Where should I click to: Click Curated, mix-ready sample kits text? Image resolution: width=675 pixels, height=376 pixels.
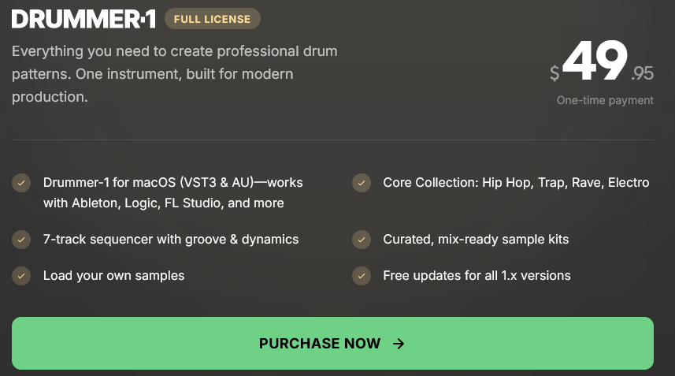tap(476, 239)
